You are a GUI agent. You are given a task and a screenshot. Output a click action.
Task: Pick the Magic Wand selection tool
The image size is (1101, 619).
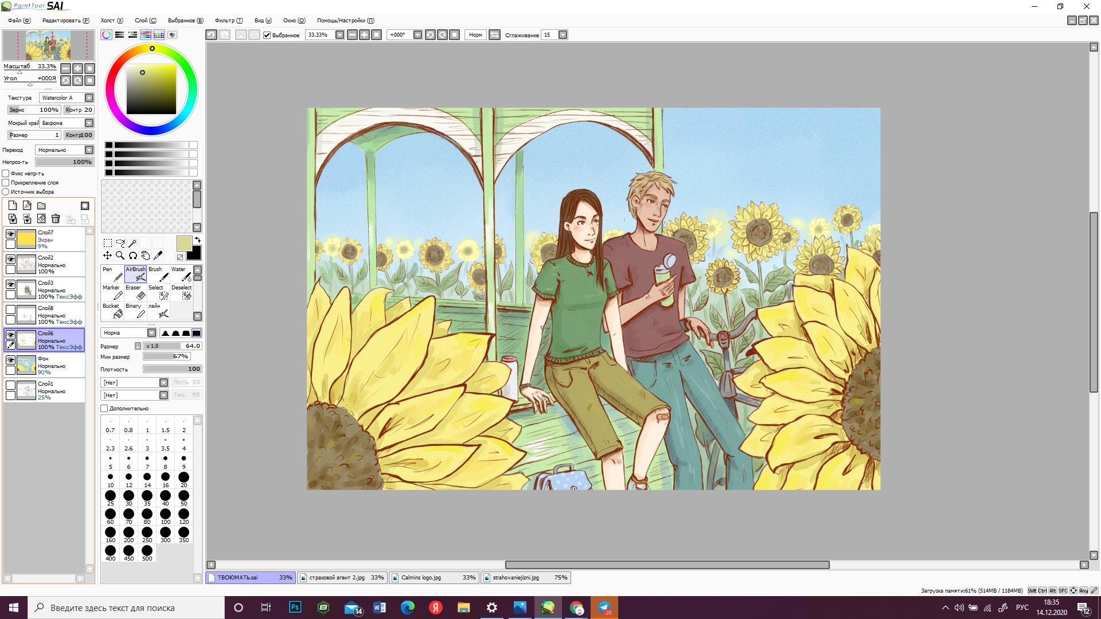[x=132, y=243]
